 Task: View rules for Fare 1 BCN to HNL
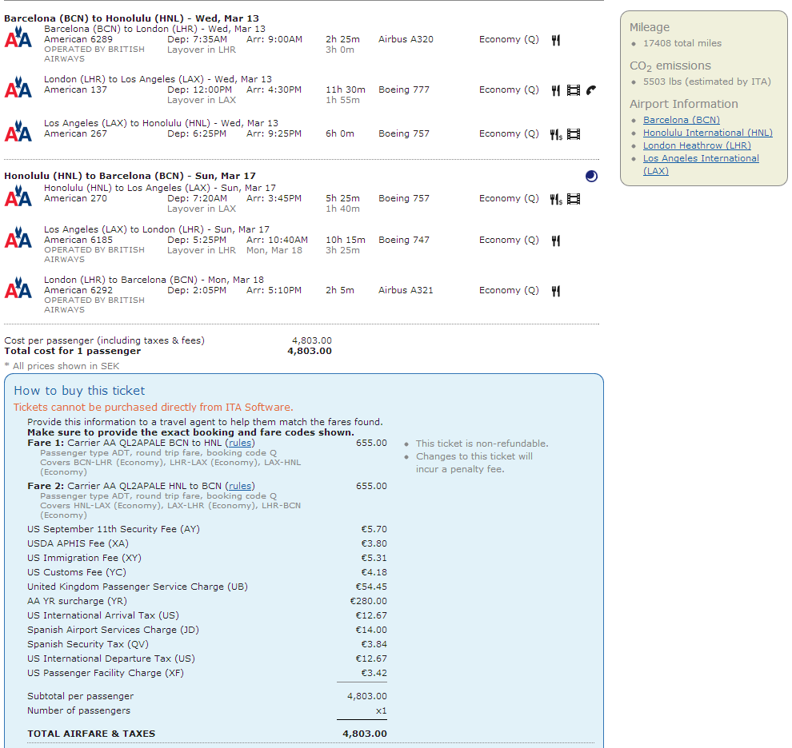click(239, 443)
